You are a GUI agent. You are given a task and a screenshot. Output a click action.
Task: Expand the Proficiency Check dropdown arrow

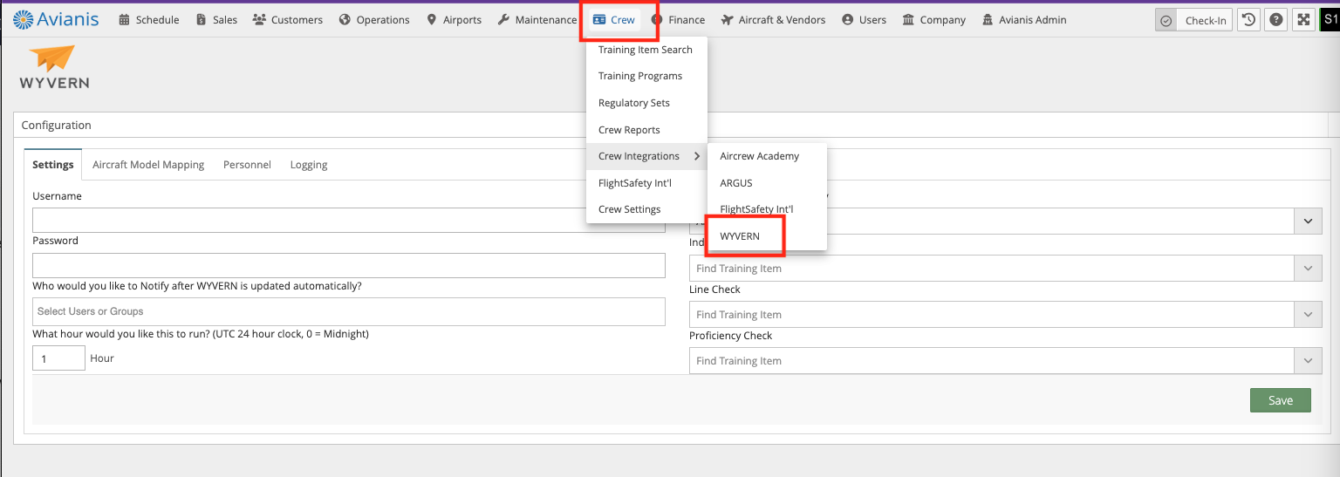(x=1307, y=361)
